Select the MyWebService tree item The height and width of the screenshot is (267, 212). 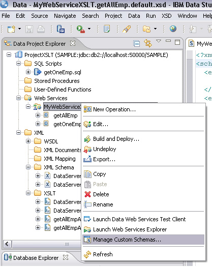(62, 107)
